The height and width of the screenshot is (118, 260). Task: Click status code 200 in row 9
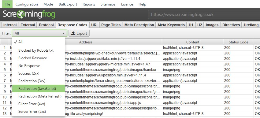pos(239,92)
